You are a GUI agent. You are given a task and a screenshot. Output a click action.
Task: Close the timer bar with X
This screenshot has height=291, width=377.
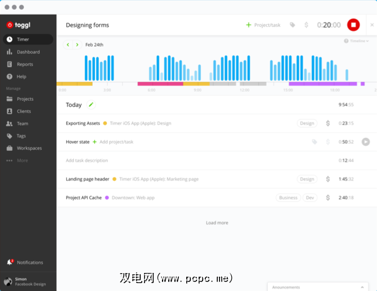pos(372,25)
